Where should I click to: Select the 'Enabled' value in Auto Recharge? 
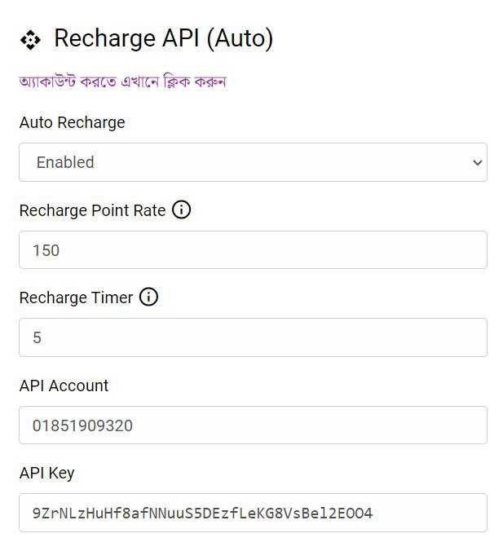pos(65,162)
